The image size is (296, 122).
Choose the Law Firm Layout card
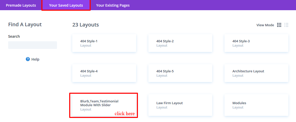(x=180, y=105)
